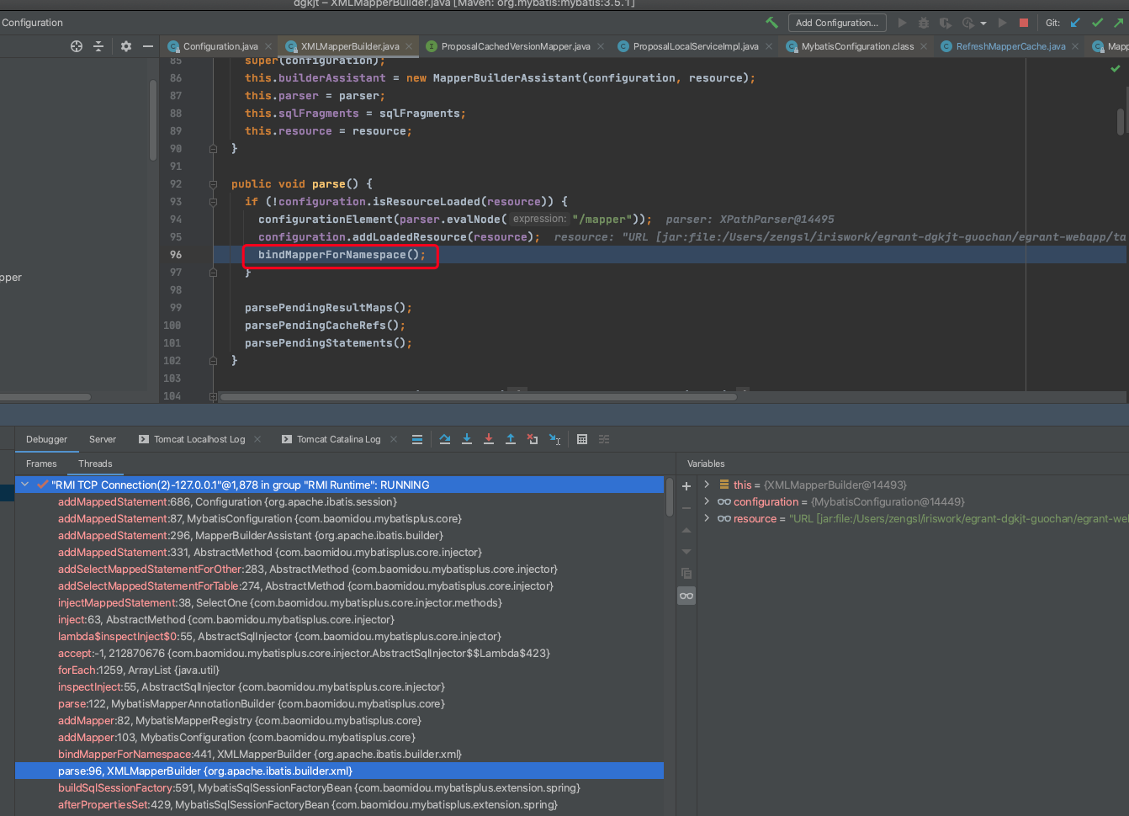Collapse the RMI TCP Connection thread node
Screen dimensions: 1129x816
(25, 485)
